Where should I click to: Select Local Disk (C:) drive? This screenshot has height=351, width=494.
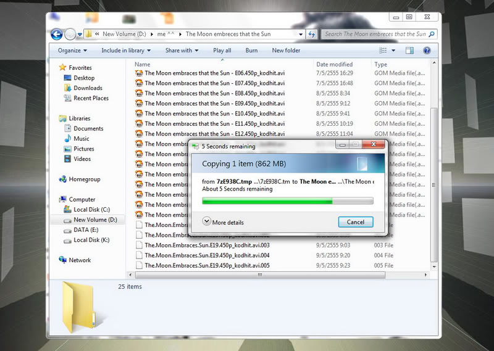[91, 209]
